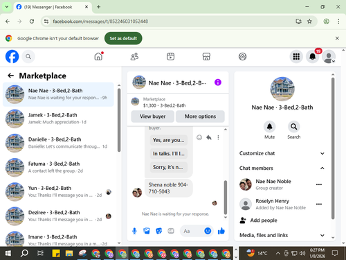Open File Explorer from taskbar
The width and height of the screenshot is (346, 260).
coord(69,253)
